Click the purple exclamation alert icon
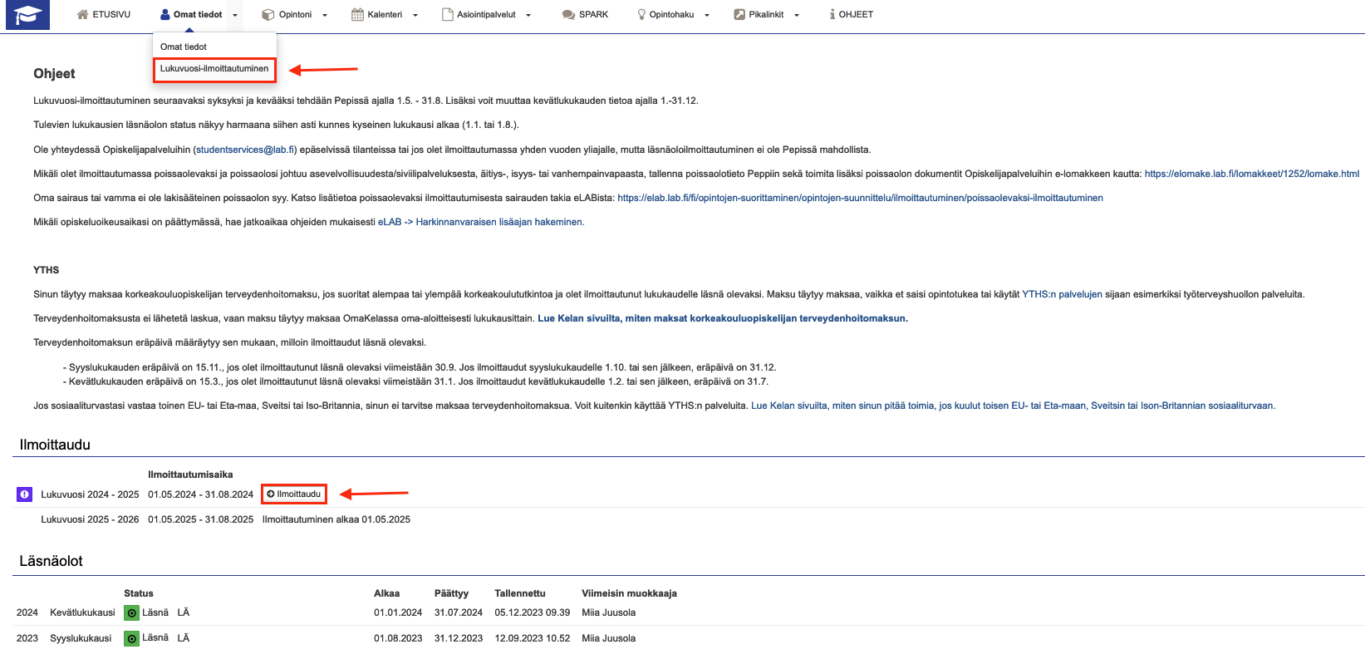The width and height of the screenshot is (1365, 659). click(x=24, y=494)
